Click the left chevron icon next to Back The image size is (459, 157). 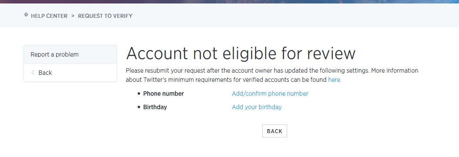33,73
